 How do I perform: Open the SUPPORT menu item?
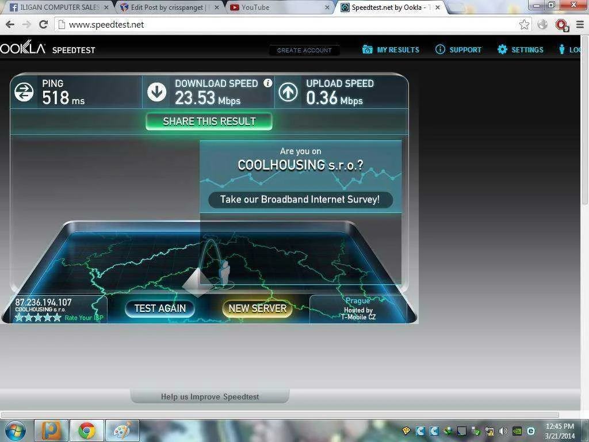click(x=458, y=49)
